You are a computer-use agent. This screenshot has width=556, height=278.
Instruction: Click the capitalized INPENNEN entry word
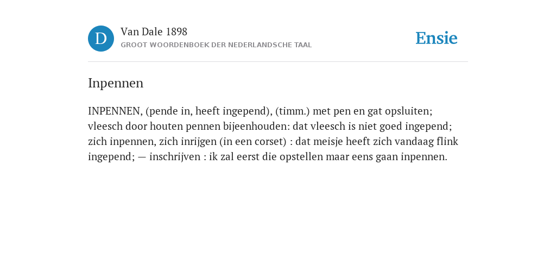click(115, 111)
